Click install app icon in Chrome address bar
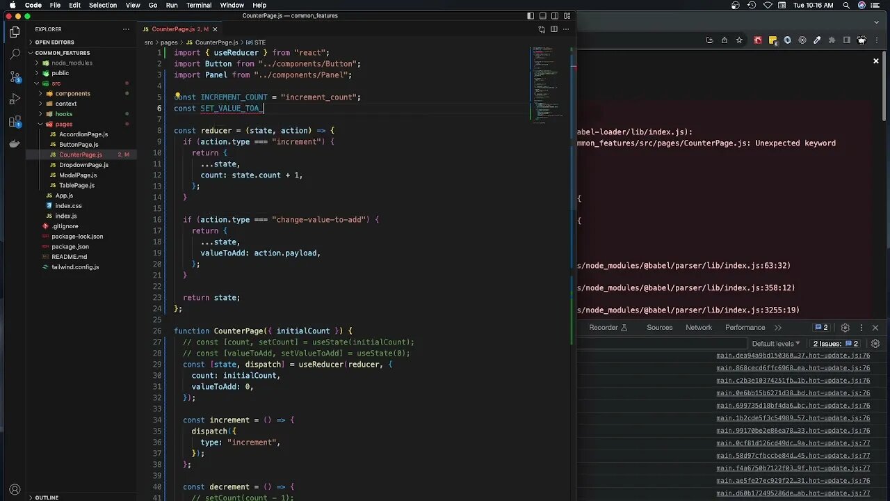This screenshot has height=501, width=890. point(709,40)
